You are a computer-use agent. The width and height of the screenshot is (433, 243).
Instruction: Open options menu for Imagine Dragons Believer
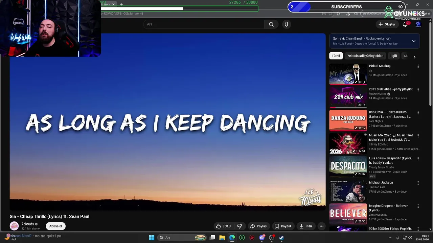click(x=418, y=206)
